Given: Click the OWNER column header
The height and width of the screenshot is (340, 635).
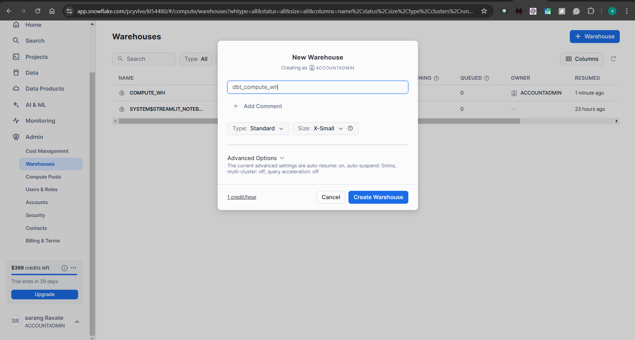Looking at the screenshot, I should 521,78.
